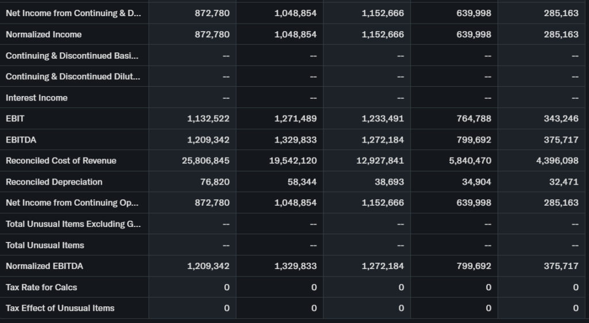Click the 343,246 EBIT cell
This screenshot has width=589, height=323.
click(x=561, y=118)
